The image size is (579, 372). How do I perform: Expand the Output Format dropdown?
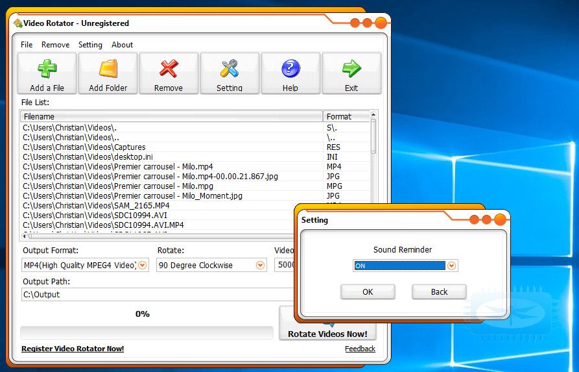(x=142, y=265)
